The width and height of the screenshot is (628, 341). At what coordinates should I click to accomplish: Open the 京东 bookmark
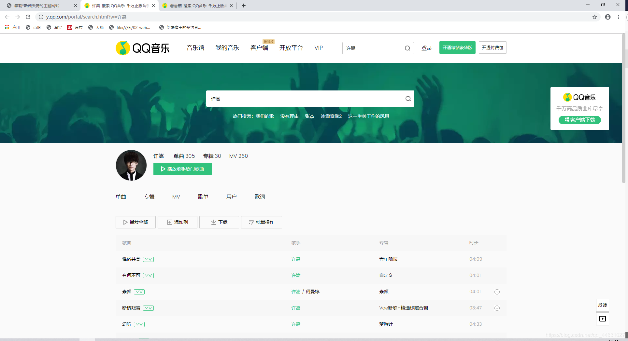[75, 28]
